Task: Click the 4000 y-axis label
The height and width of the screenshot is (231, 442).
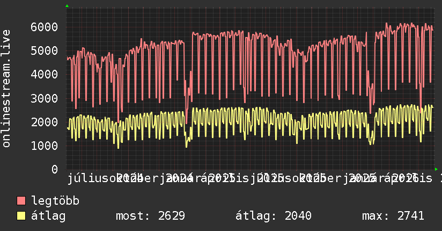Action: (x=45, y=75)
